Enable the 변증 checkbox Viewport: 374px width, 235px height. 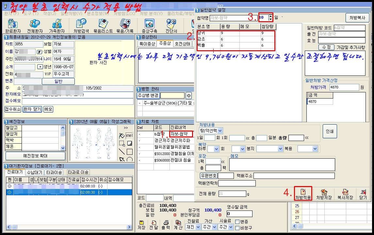(x=237, y=222)
